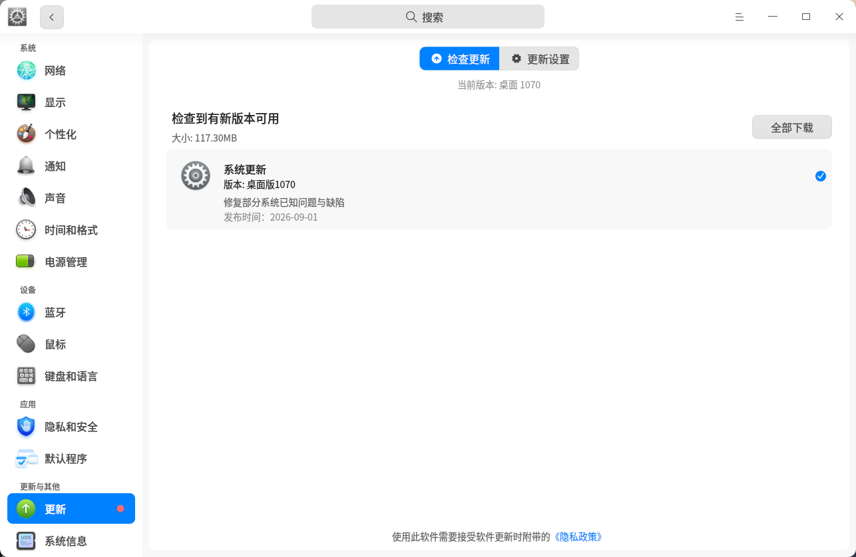Click the 全部下载 button

[x=792, y=127]
